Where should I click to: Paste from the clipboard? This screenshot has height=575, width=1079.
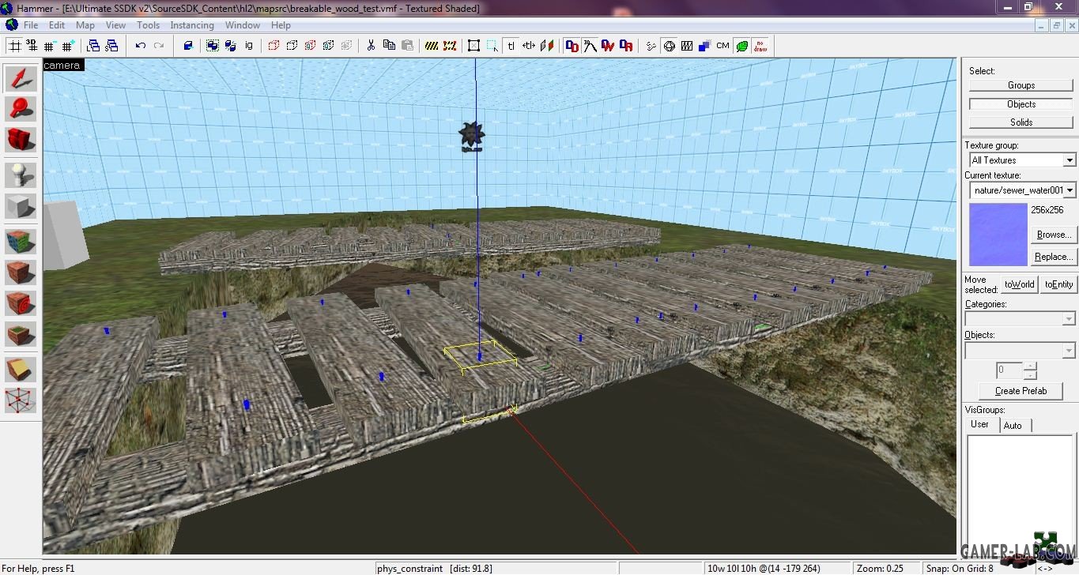(407, 46)
